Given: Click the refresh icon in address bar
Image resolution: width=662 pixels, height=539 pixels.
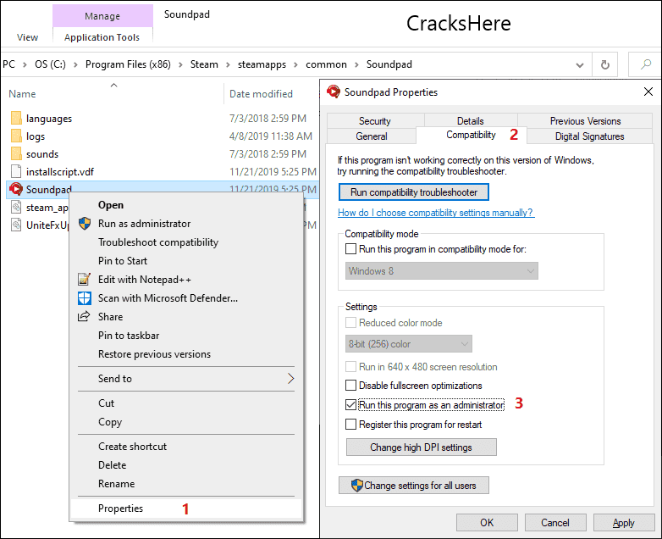Looking at the screenshot, I should pyautogui.click(x=605, y=64).
